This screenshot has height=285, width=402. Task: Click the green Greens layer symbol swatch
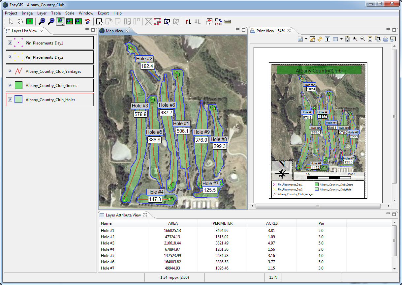[x=18, y=85]
